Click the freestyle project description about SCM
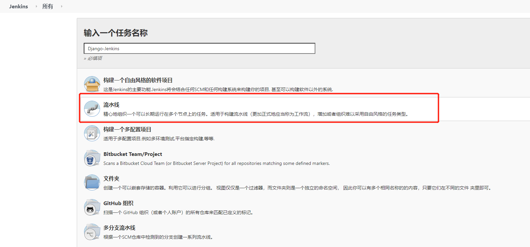Screen dimensions: 530x247 tap(218, 89)
